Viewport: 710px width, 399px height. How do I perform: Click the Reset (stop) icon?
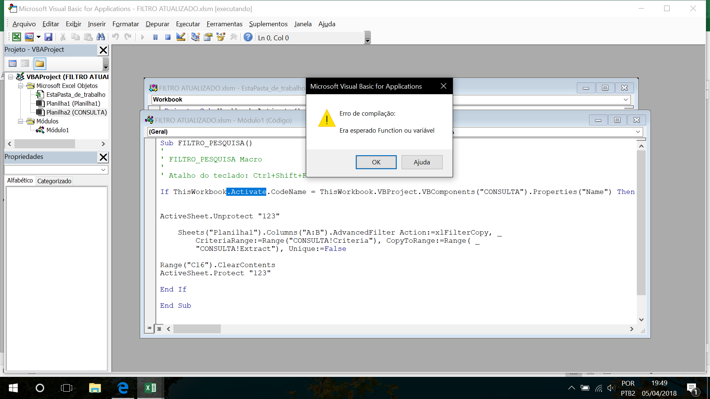pos(168,37)
